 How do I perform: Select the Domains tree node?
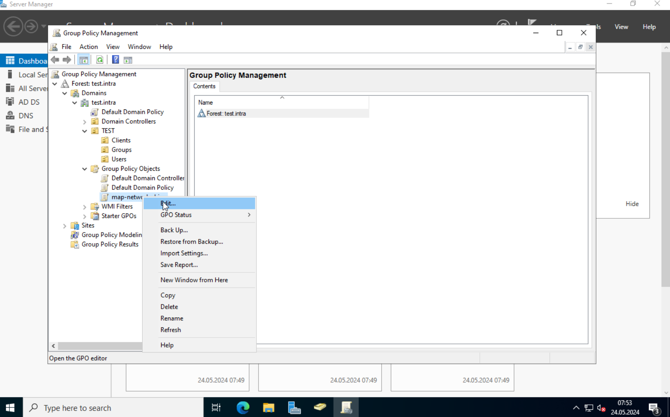point(94,93)
